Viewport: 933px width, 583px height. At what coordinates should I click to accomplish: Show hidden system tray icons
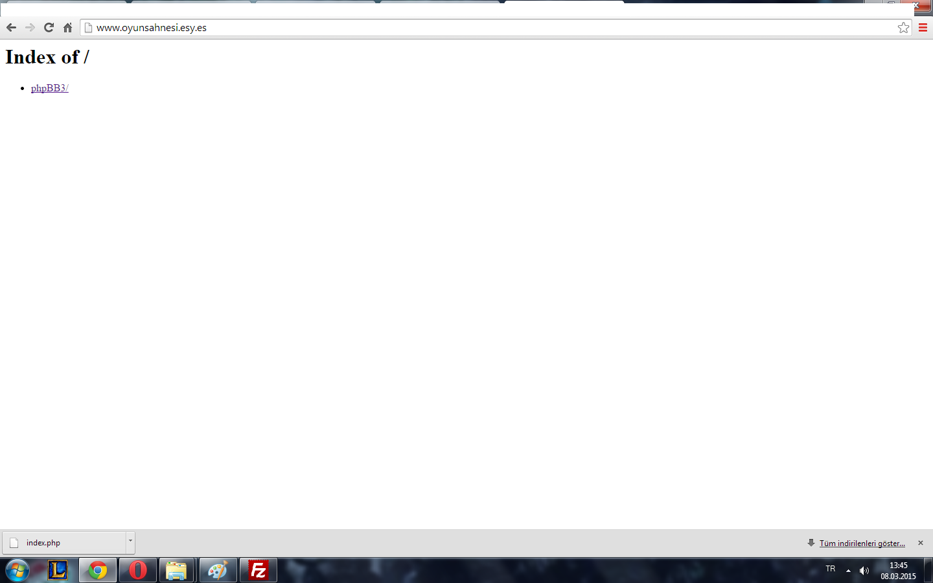(x=848, y=571)
